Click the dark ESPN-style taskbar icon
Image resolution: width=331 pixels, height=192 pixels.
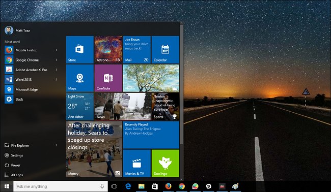coord(222,186)
